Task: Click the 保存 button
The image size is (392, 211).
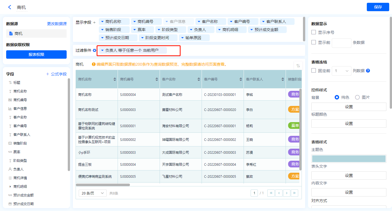Action: 378,7
